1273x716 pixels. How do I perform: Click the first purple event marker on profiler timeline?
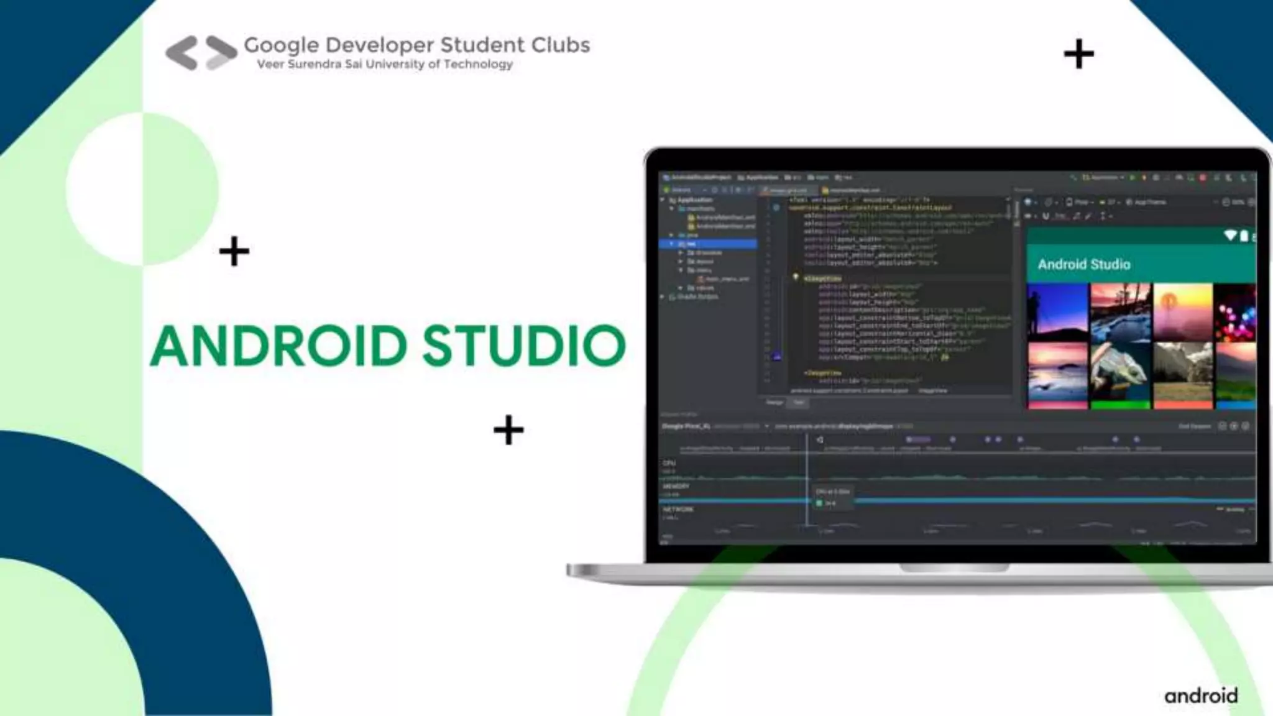coord(918,439)
